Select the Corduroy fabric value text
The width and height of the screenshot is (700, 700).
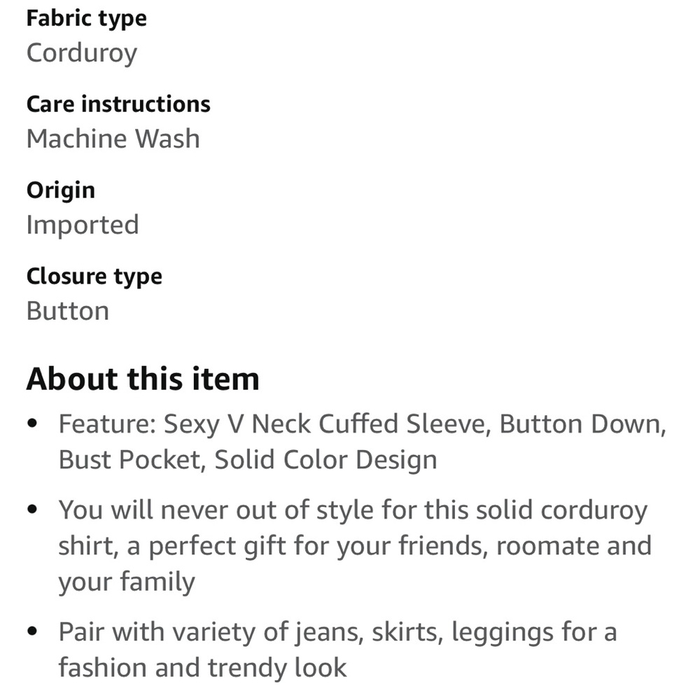pos(82,54)
